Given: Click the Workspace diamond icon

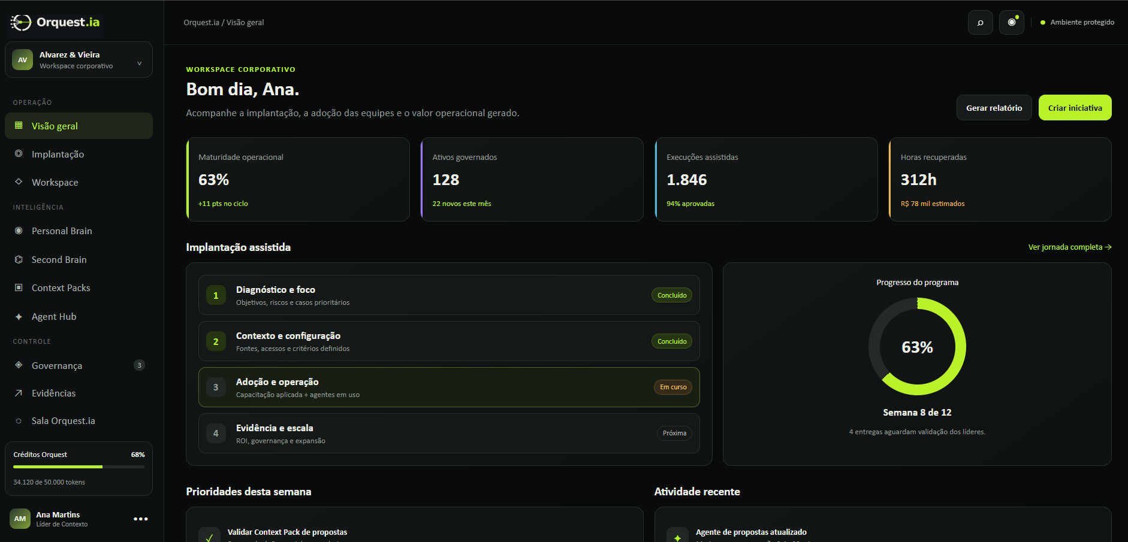Looking at the screenshot, I should (x=19, y=182).
